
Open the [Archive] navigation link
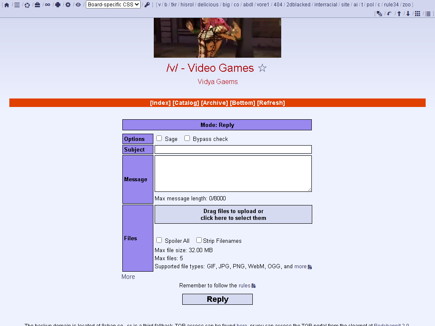click(215, 103)
